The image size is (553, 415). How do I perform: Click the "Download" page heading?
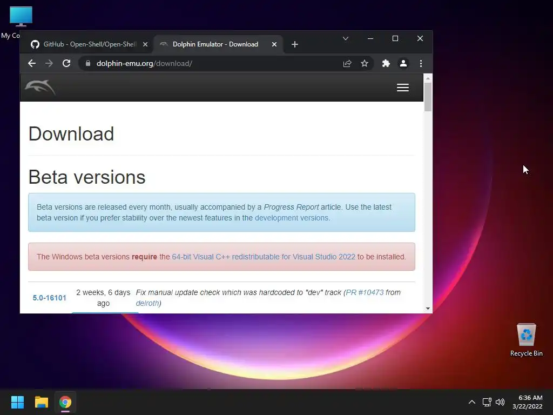pos(71,134)
